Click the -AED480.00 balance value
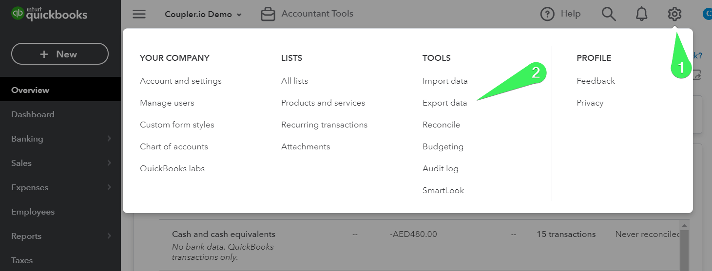The image size is (712, 271). (x=414, y=234)
